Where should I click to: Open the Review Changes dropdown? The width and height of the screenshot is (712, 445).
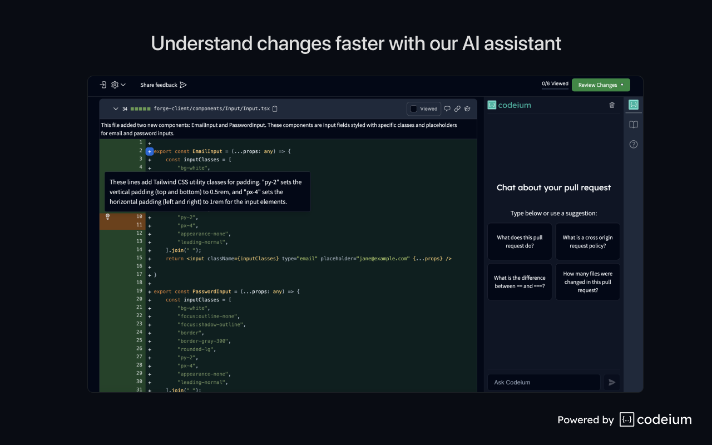[601, 85]
